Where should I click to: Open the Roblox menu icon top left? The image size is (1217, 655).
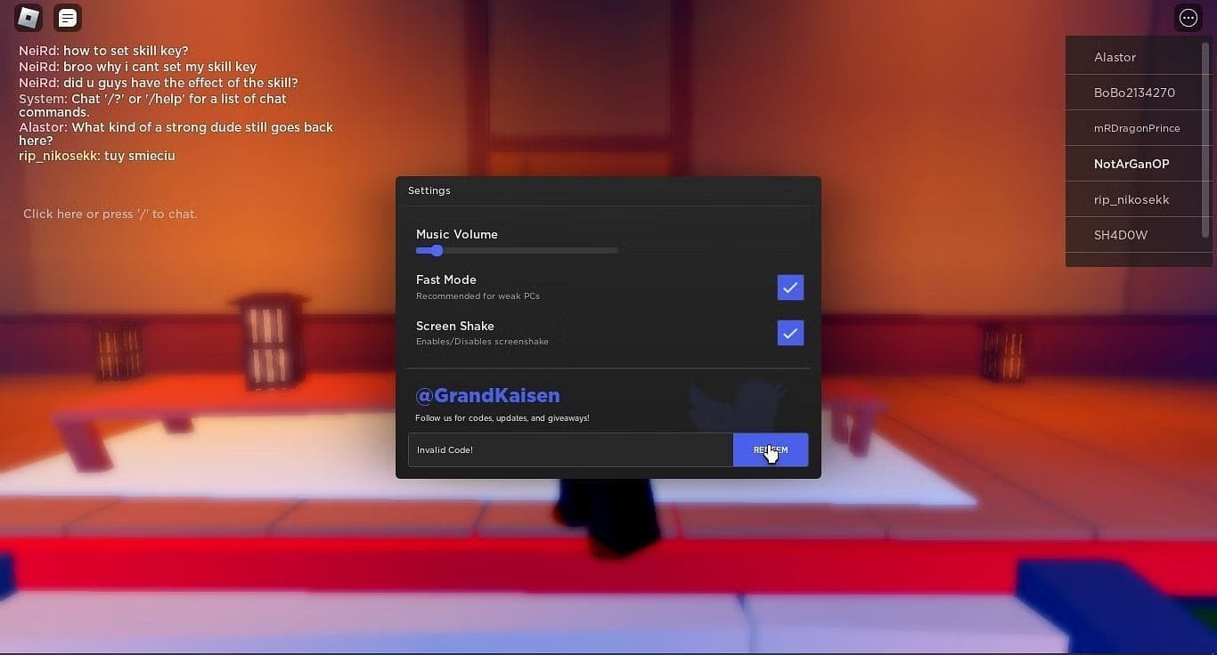pyautogui.click(x=28, y=17)
